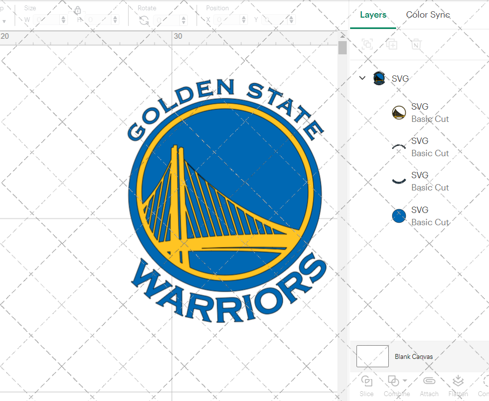Click the top SVG group label

(400, 78)
